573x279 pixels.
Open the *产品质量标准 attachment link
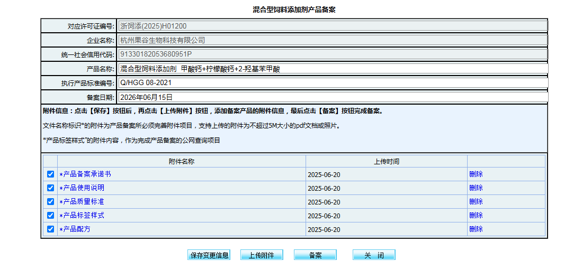pos(82,202)
